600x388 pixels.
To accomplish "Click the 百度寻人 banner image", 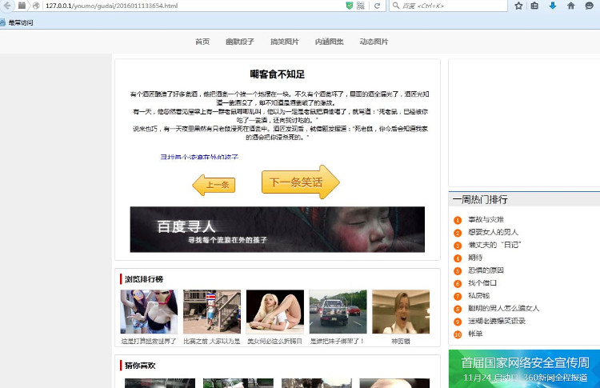I will tap(277, 230).
